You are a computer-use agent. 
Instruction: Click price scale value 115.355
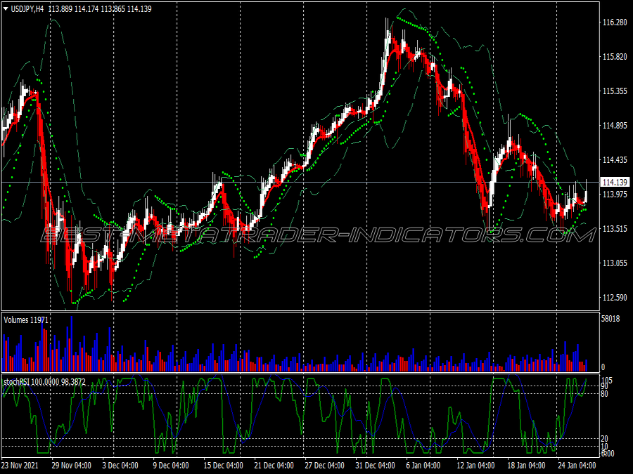615,91
